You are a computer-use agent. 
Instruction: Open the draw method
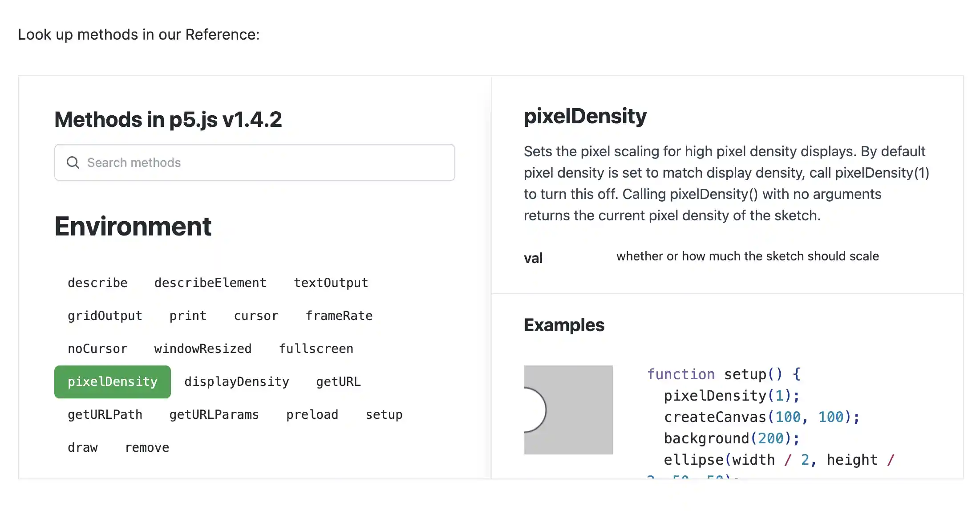coord(82,447)
